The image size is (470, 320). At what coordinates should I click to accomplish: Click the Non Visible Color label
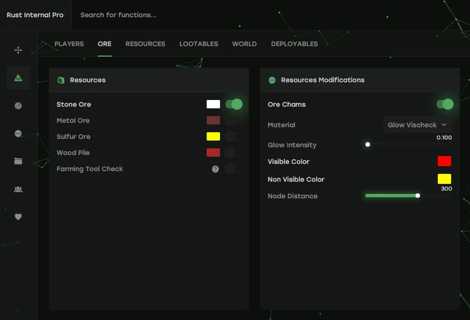(x=296, y=179)
